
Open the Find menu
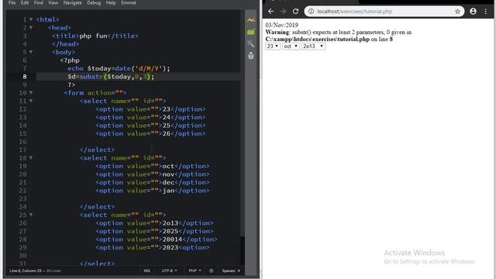tap(38, 3)
